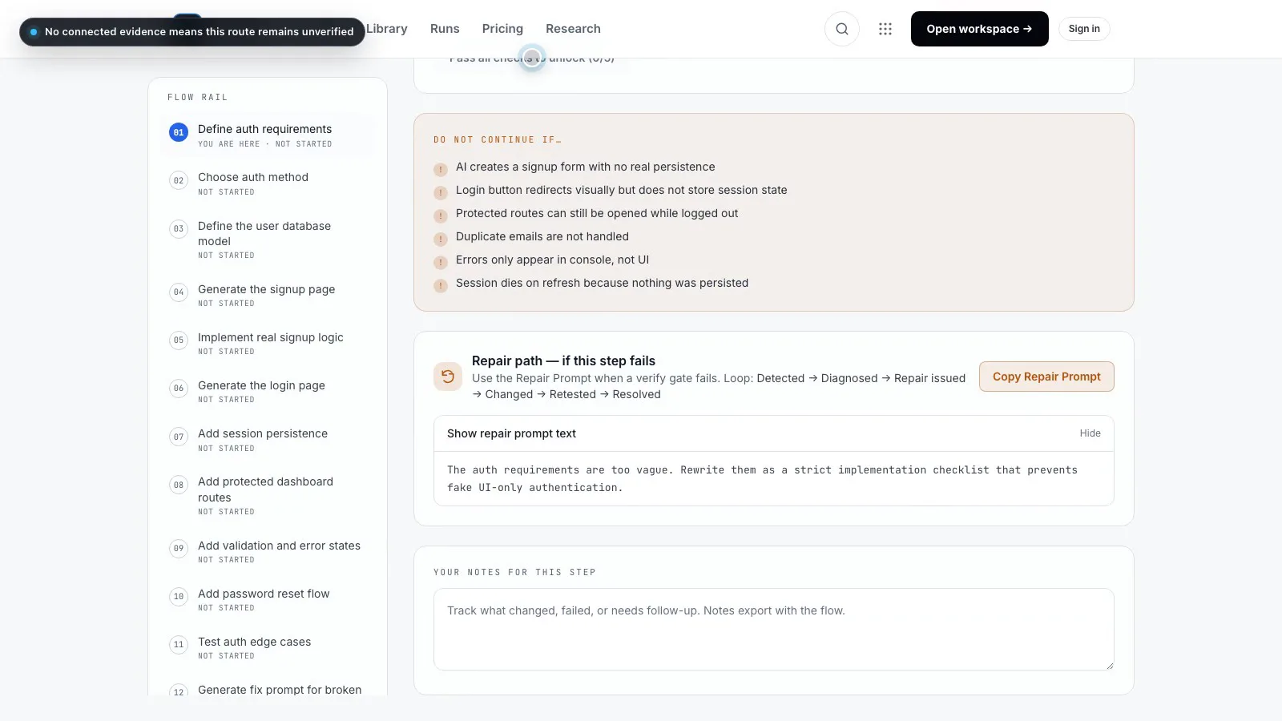Click warning icon beside Errors only appear
Viewport: 1282px width, 721px height.
coord(441,263)
